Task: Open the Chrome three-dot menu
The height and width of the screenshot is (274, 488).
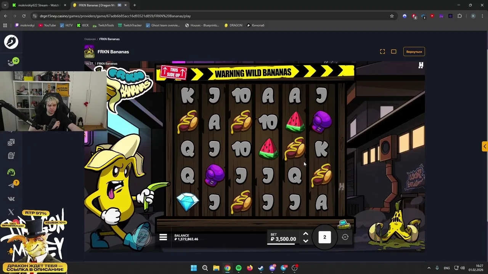Action: (x=482, y=16)
